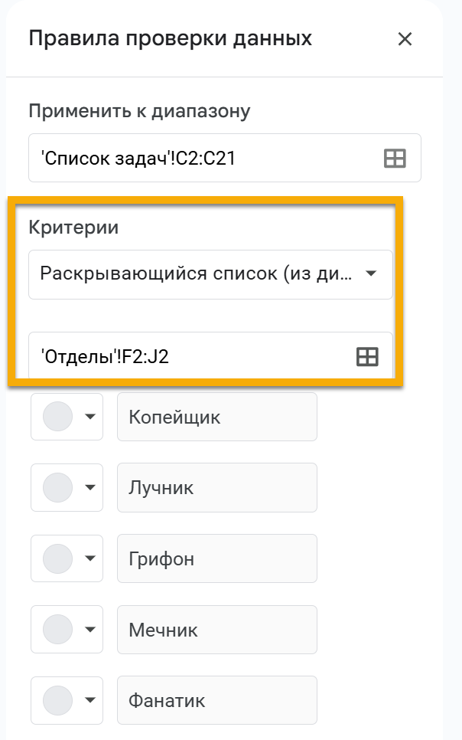This screenshot has height=740, width=462.
Task: Close the data validation rules panel
Action: tap(405, 39)
